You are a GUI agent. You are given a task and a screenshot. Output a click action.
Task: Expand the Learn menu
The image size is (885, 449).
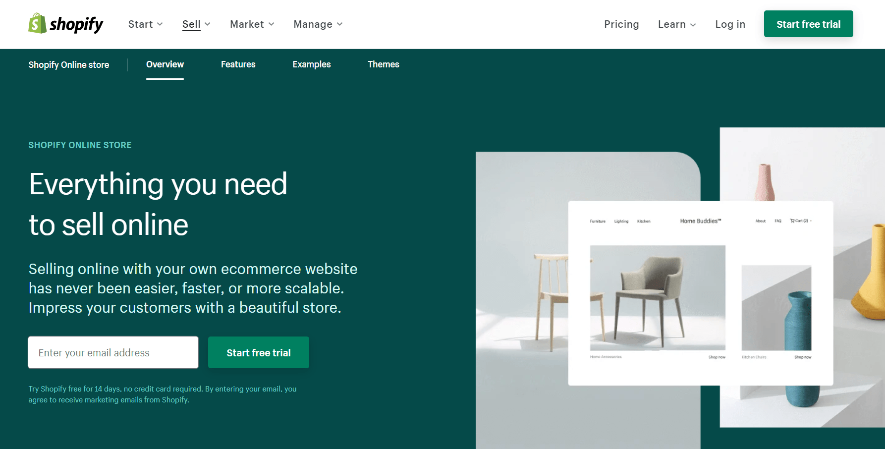pos(677,24)
